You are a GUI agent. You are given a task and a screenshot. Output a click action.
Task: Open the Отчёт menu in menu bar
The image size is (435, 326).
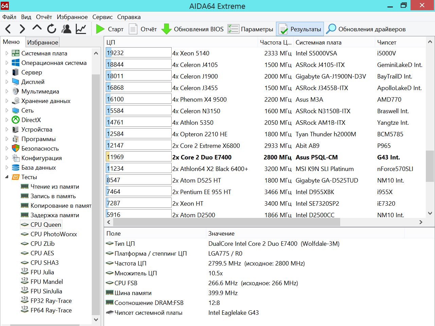tap(44, 17)
